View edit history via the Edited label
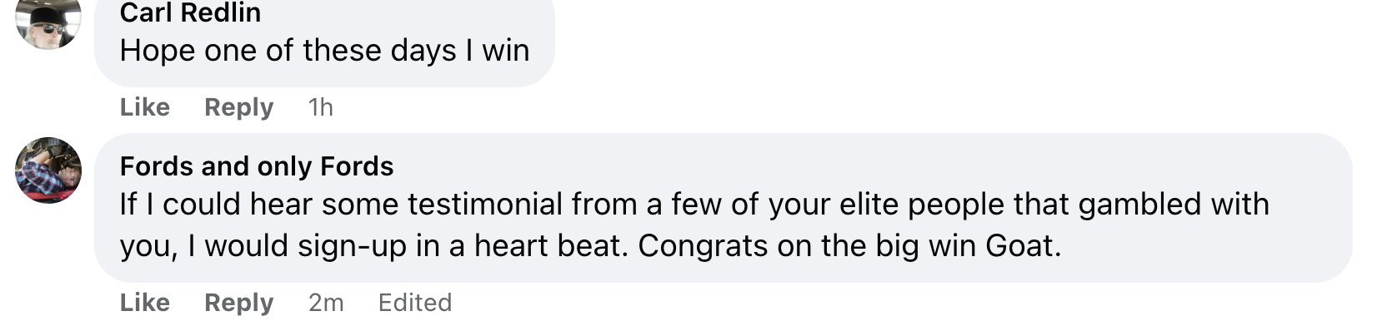 415,303
